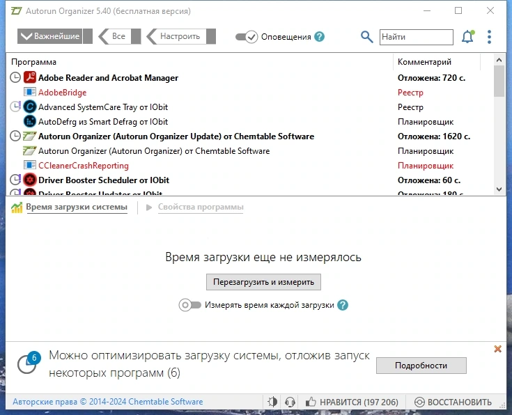Open the Свойства программы tab

(201, 207)
